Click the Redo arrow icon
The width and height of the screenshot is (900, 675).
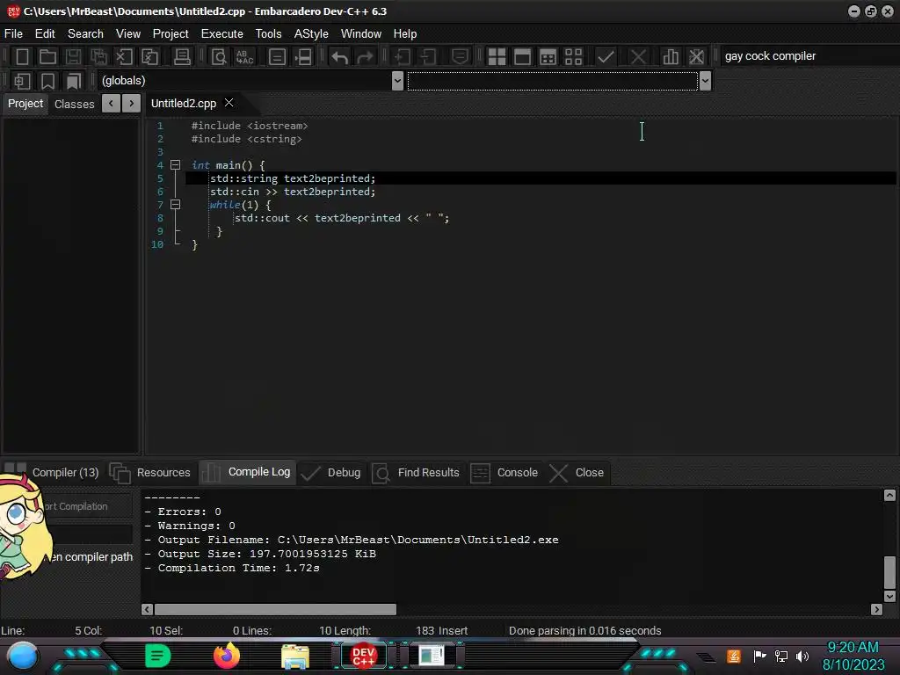tap(365, 56)
